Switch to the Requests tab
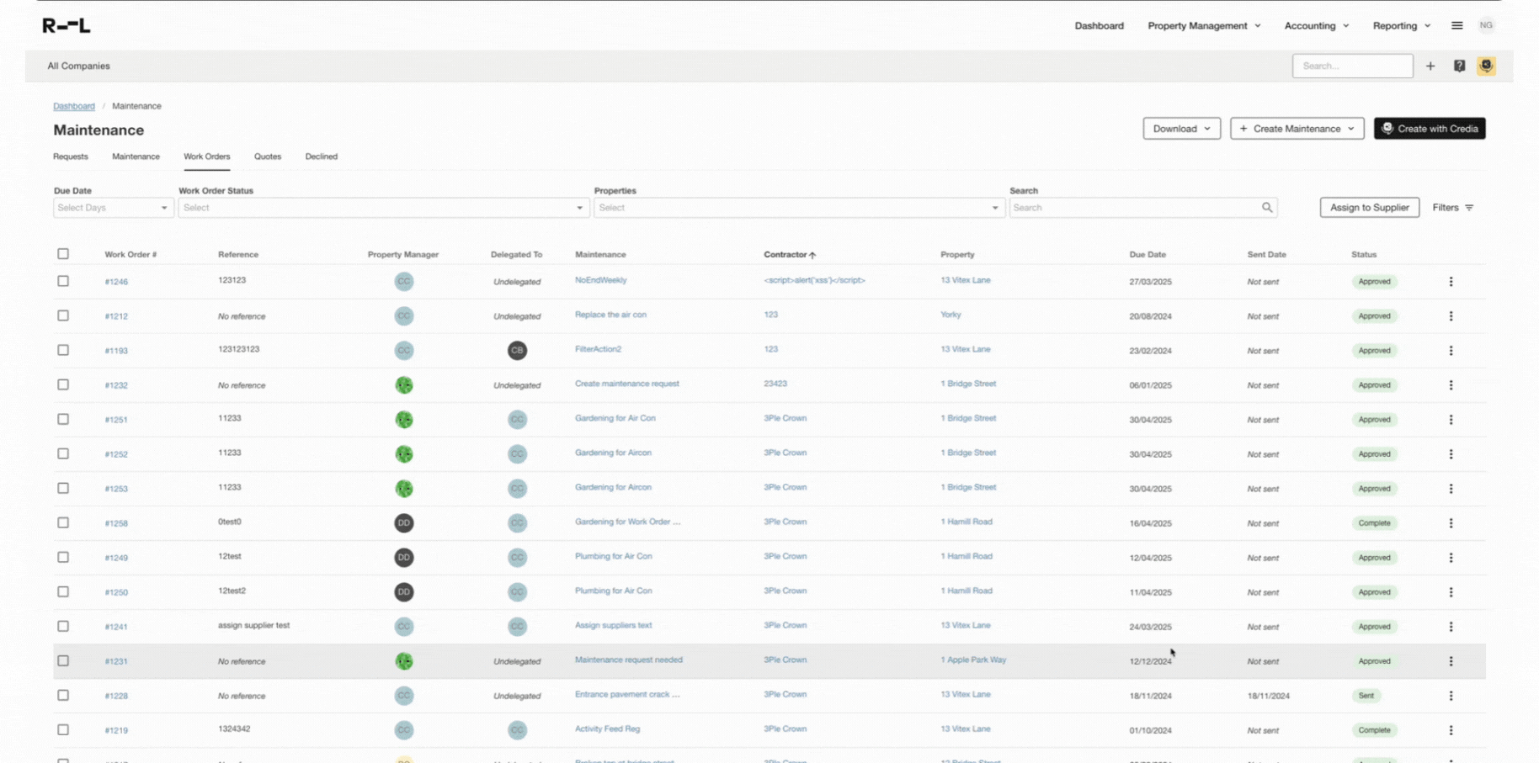This screenshot has width=1539, height=763. click(x=71, y=156)
